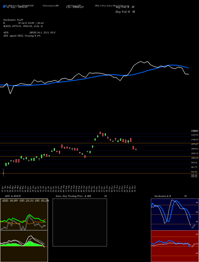Click the blue SMA legend square
This screenshot has height=262, width=199.
[x=4, y=6]
